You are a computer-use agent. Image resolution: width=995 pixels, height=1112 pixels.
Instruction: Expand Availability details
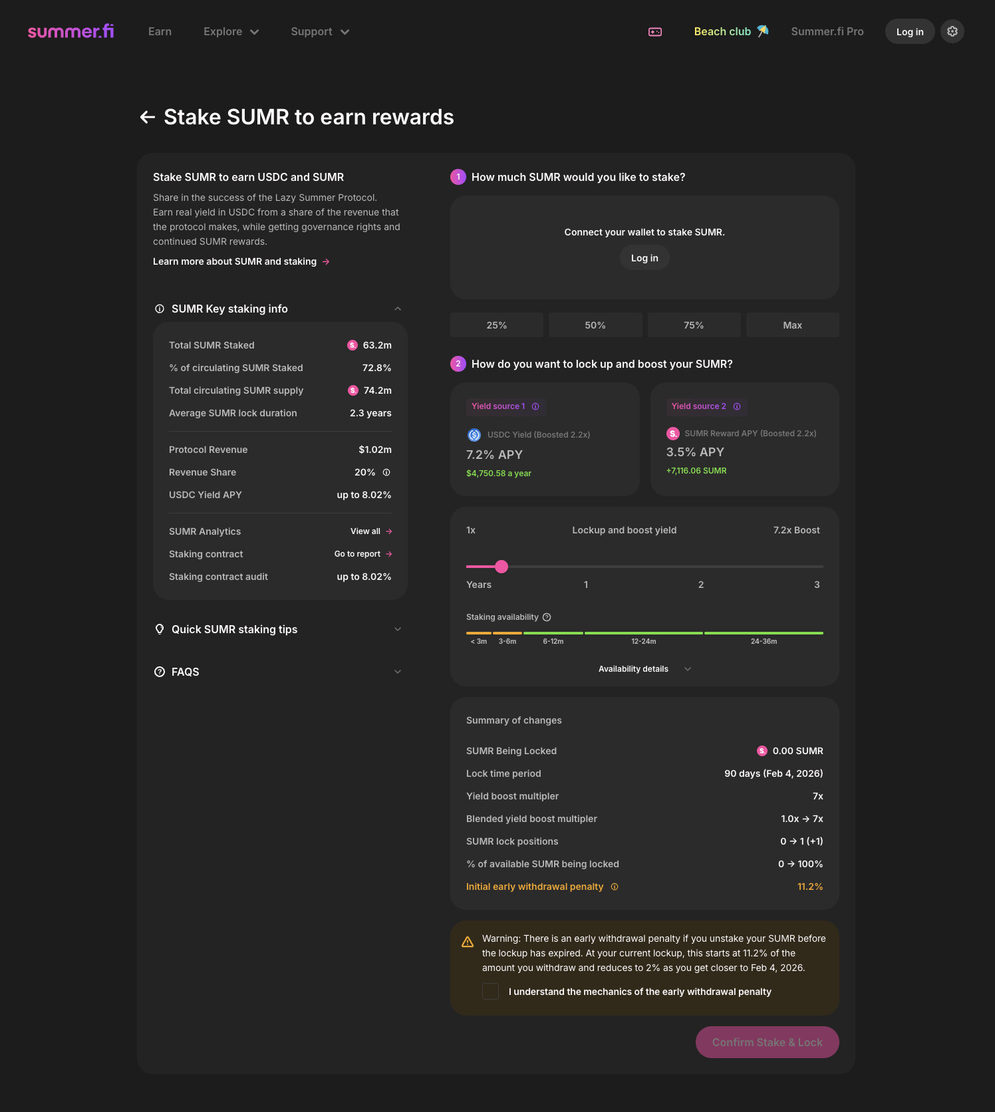point(644,669)
